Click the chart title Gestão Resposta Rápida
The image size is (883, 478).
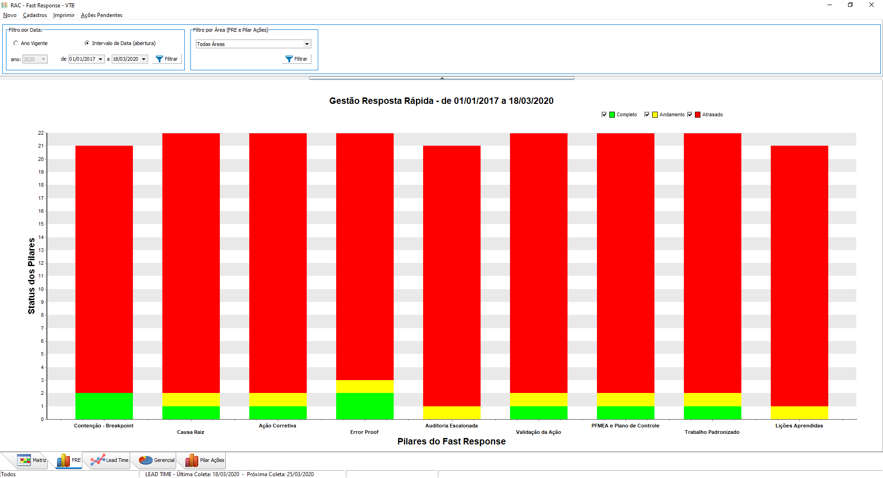(x=441, y=101)
